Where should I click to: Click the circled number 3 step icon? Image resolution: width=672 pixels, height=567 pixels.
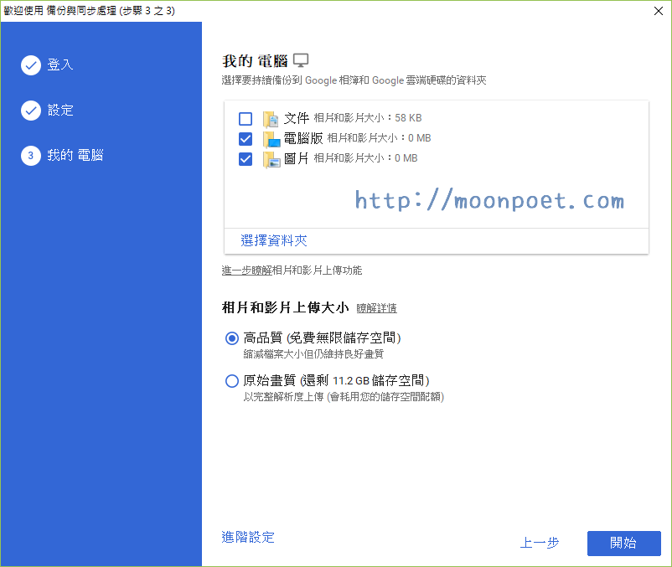31,154
